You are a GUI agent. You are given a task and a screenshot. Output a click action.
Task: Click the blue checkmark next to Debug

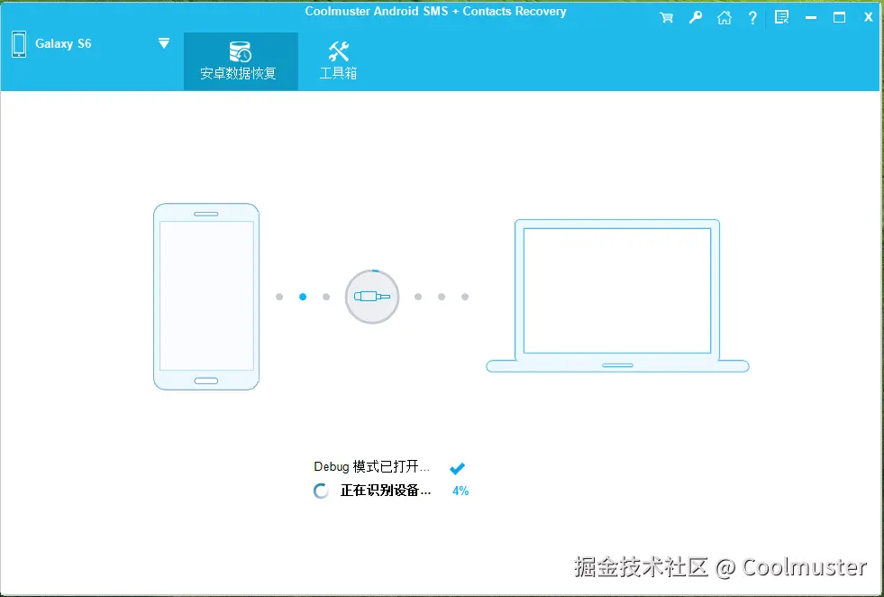point(457,468)
